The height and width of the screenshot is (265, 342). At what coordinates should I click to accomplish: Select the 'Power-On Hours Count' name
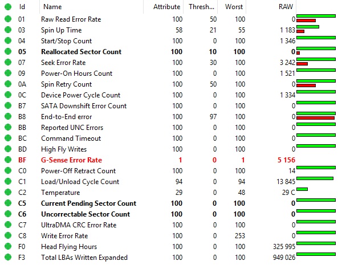tap(76, 74)
